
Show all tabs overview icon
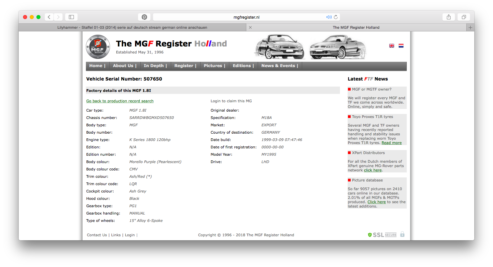coord(464,17)
